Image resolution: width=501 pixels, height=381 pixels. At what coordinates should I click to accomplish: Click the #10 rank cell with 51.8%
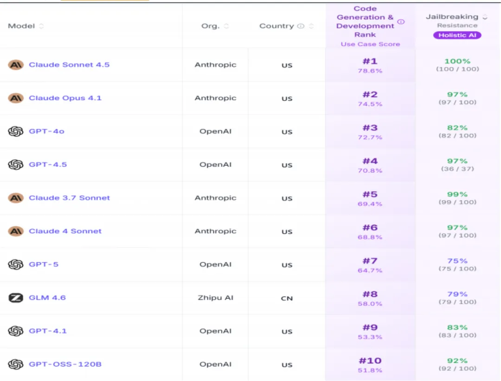tap(370, 364)
